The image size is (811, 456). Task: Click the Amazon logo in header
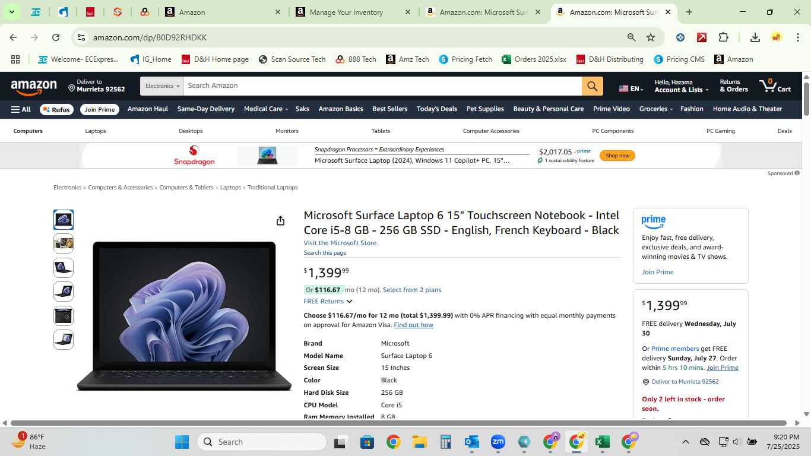pyautogui.click(x=34, y=87)
